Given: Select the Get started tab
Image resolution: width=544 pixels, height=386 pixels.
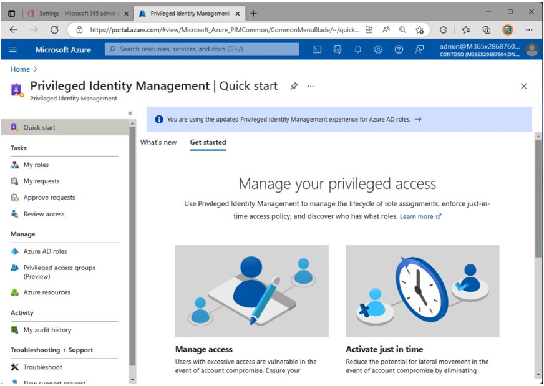Looking at the screenshot, I should [x=208, y=142].
